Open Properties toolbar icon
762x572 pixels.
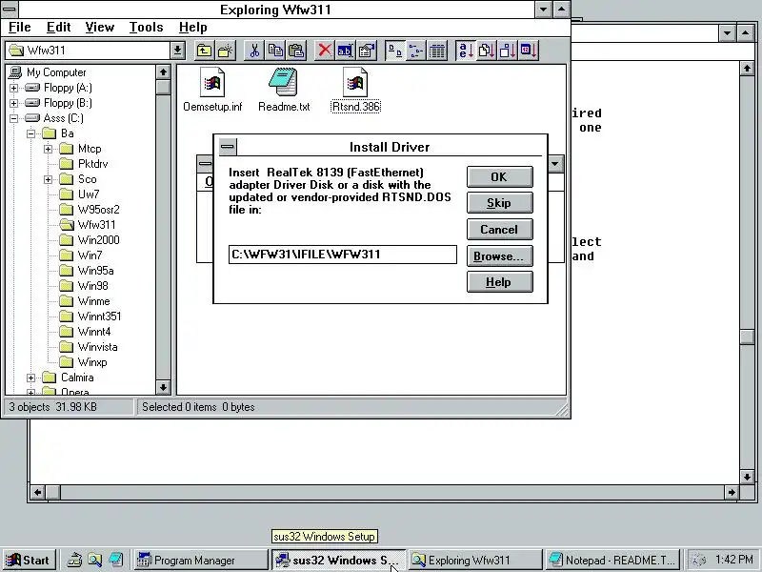367,51
